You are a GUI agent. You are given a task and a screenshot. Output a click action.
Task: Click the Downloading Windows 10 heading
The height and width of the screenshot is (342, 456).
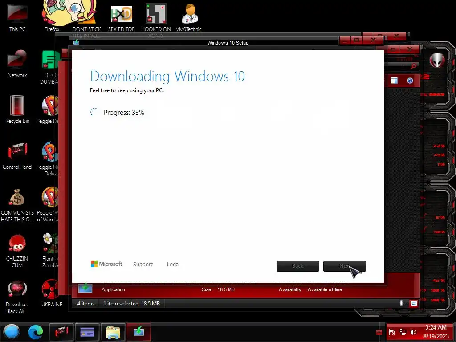click(167, 76)
